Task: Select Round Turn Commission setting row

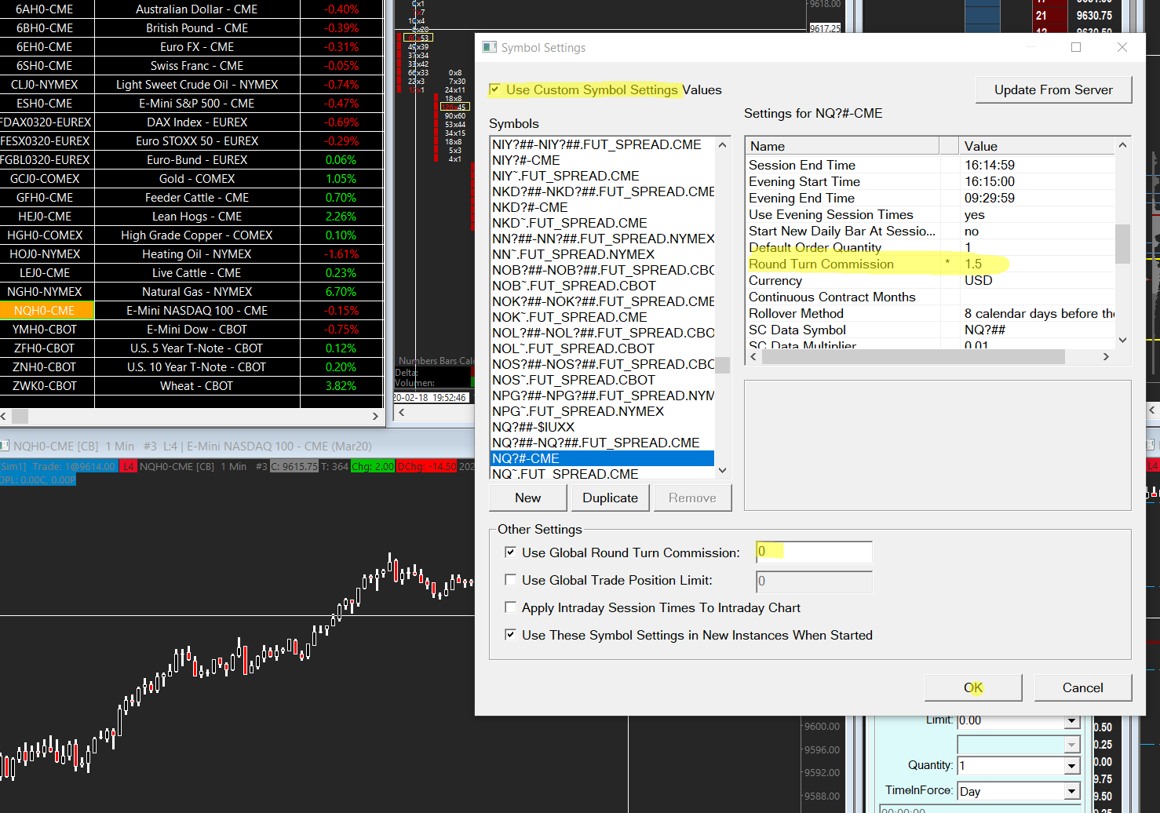Action: pyautogui.click(x=930, y=264)
